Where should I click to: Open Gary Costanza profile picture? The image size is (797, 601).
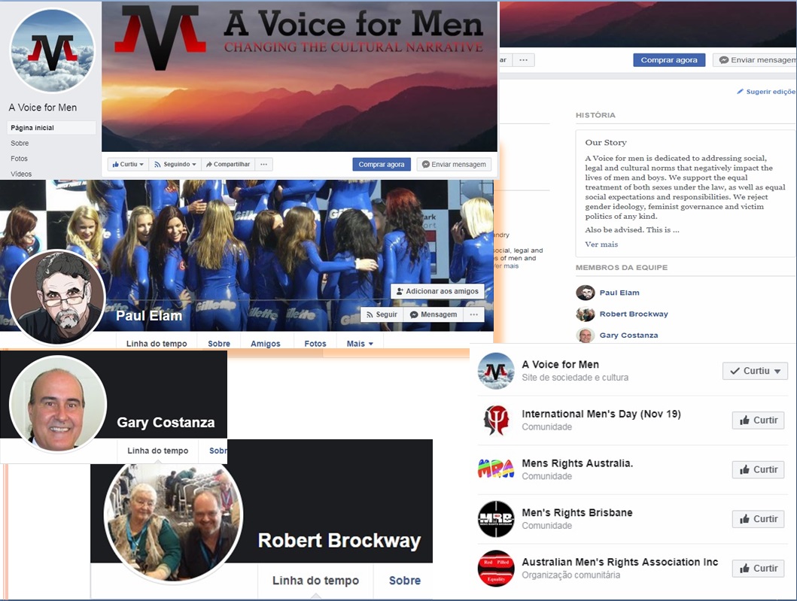coord(58,404)
